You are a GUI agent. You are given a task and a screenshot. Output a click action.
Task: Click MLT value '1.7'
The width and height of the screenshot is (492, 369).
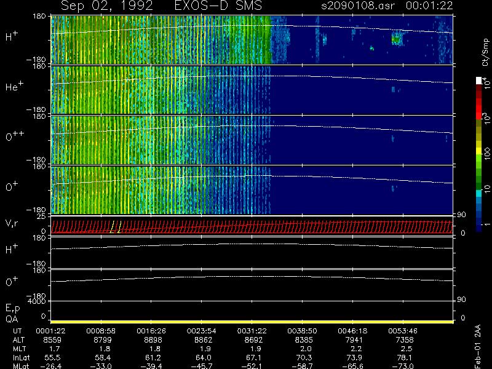click(55, 349)
